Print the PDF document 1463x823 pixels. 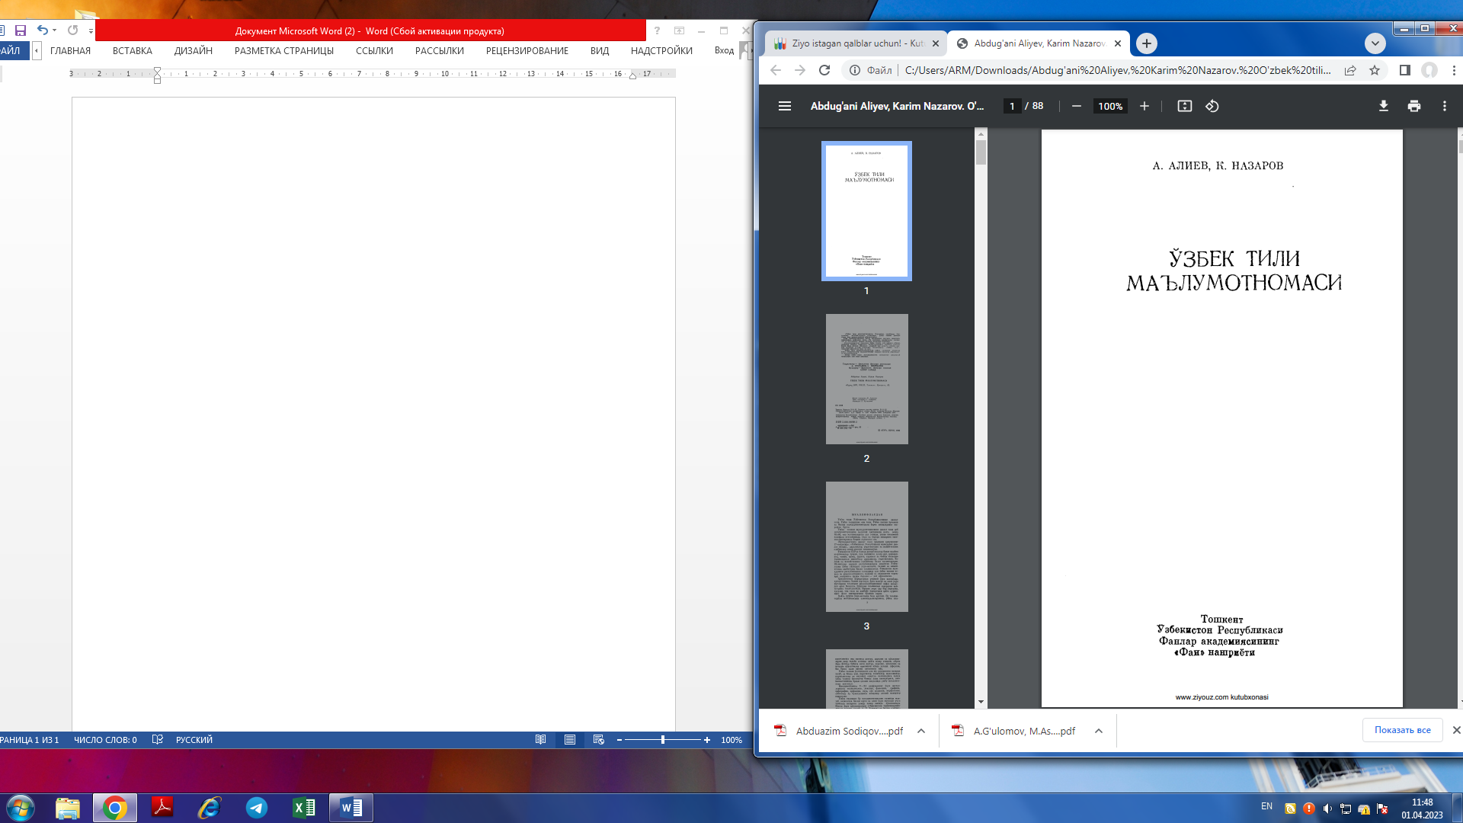[x=1414, y=106]
